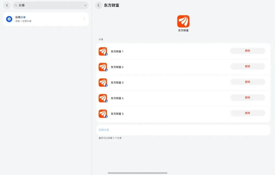
Task: Open the 应用分身 search result
Action: (46, 19)
